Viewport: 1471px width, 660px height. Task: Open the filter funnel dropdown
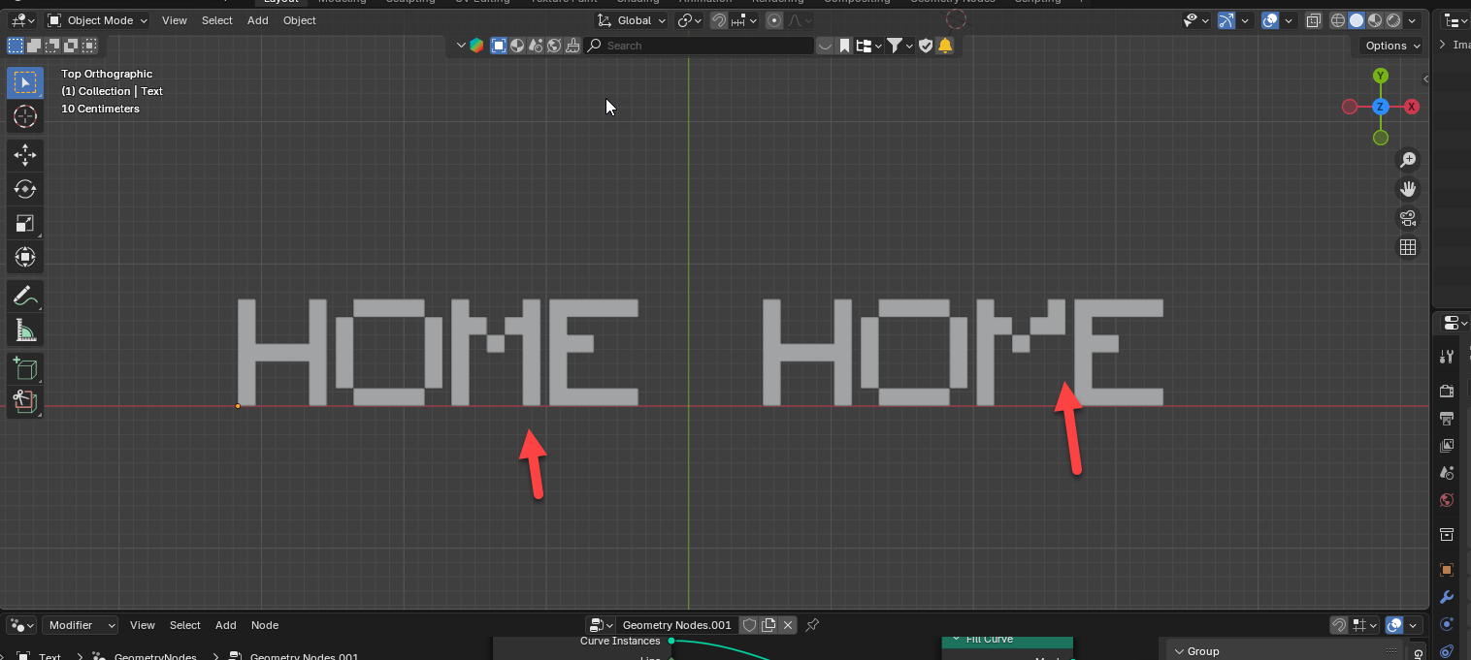900,46
